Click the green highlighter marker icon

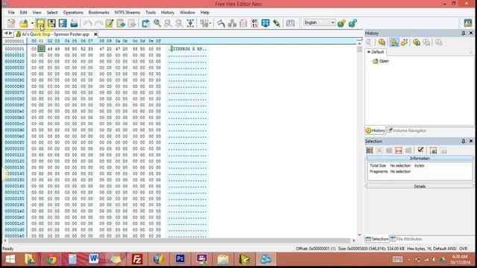click(277, 23)
